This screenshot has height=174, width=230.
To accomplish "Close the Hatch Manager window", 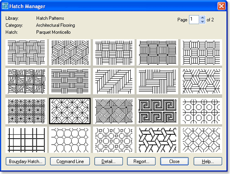I will pyautogui.click(x=221, y=6).
